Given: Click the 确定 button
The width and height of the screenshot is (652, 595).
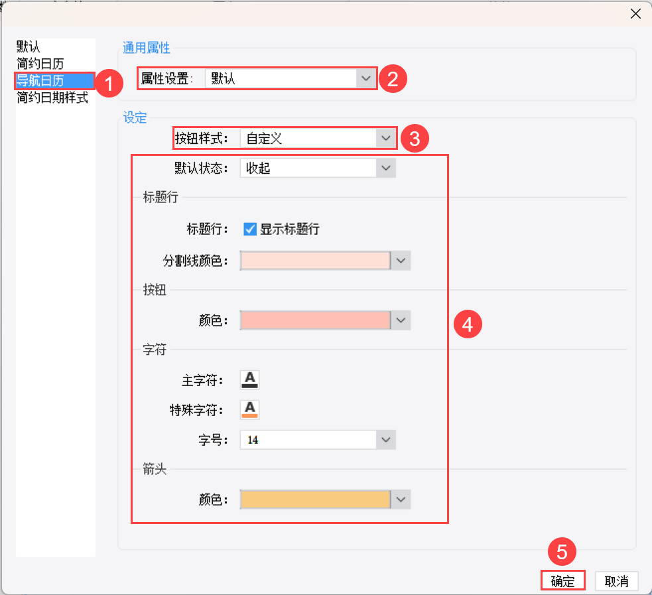Looking at the screenshot, I should pyautogui.click(x=562, y=581).
